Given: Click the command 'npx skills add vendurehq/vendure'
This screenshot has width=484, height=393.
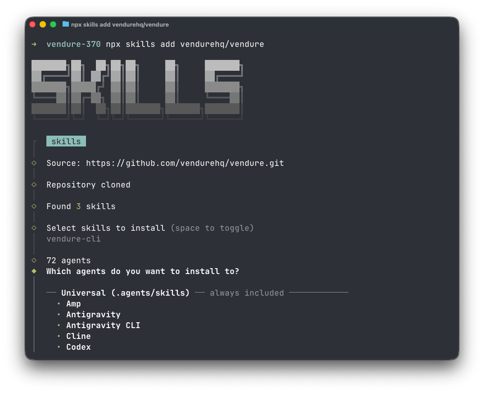Looking at the screenshot, I should pos(185,44).
